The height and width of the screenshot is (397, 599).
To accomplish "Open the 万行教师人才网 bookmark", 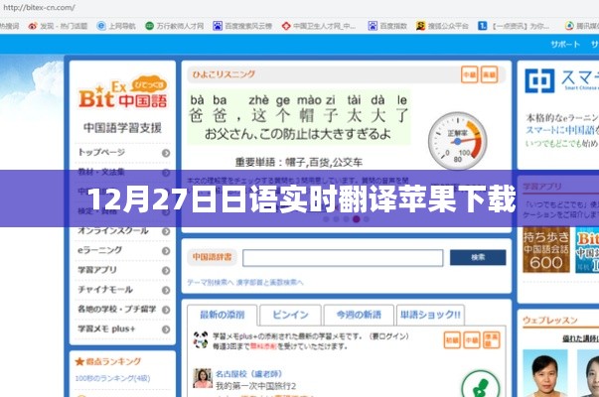I will (x=174, y=26).
